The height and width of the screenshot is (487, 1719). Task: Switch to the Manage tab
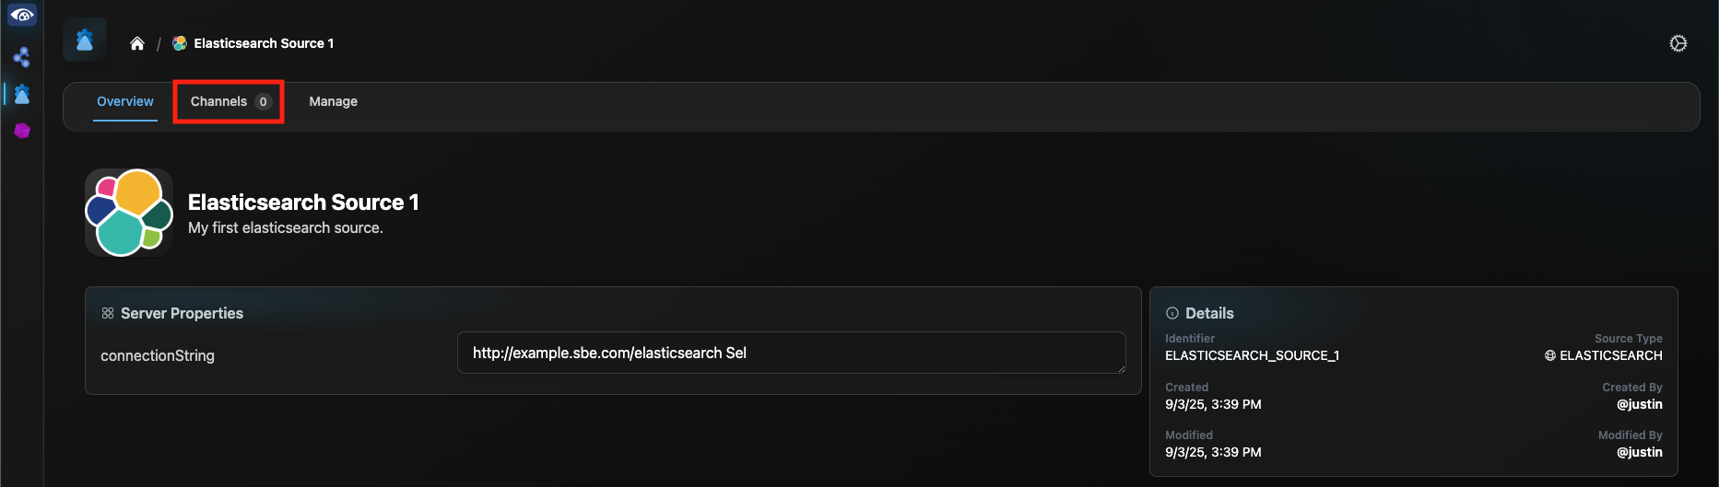333,101
